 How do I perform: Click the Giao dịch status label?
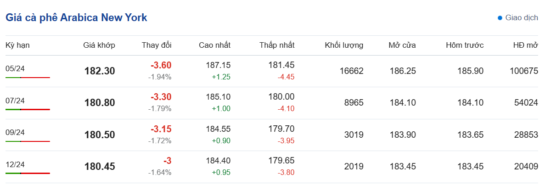[x=522, y=18]
